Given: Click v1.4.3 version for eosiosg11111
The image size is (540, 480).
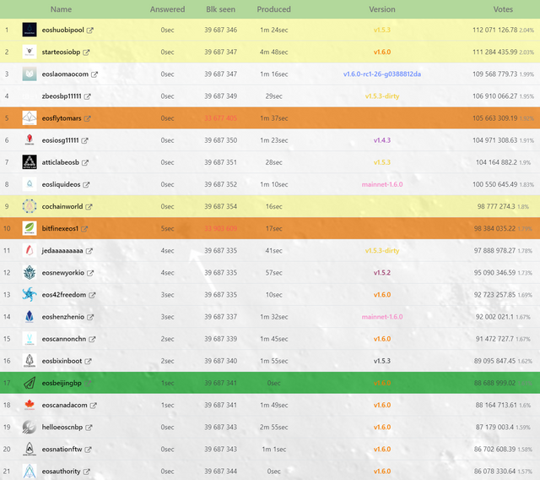Looking at the screenshot, I should click(x=382, y=140).
